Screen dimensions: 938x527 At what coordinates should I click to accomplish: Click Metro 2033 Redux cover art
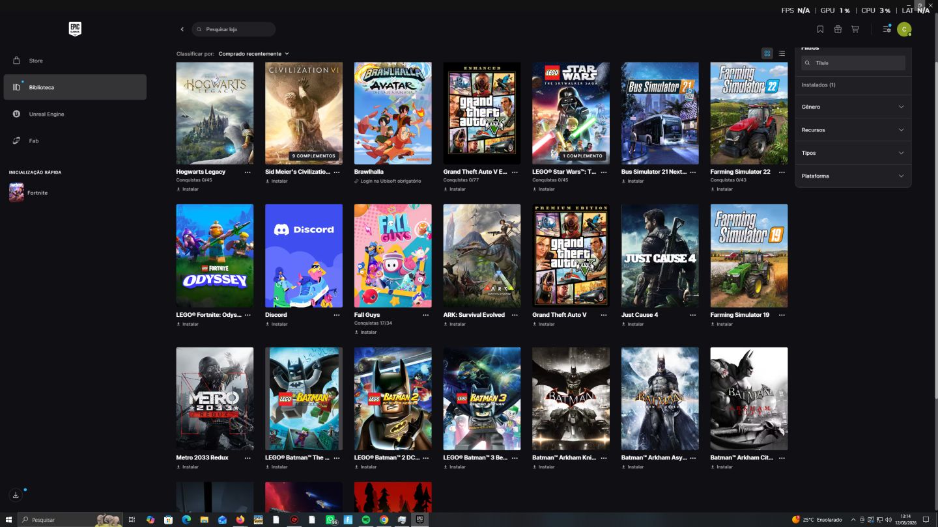(215, 398)
